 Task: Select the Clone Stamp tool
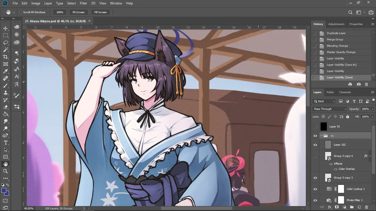(x=6, y=93)
